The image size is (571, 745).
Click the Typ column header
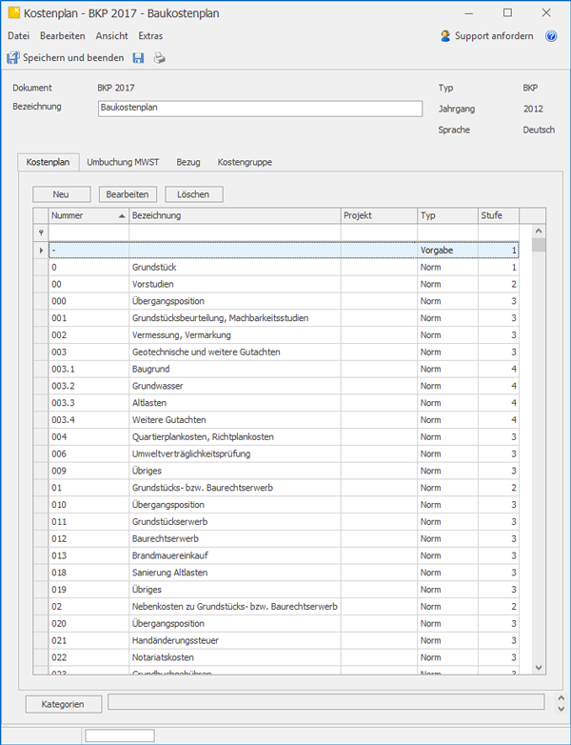click(447, 215)
